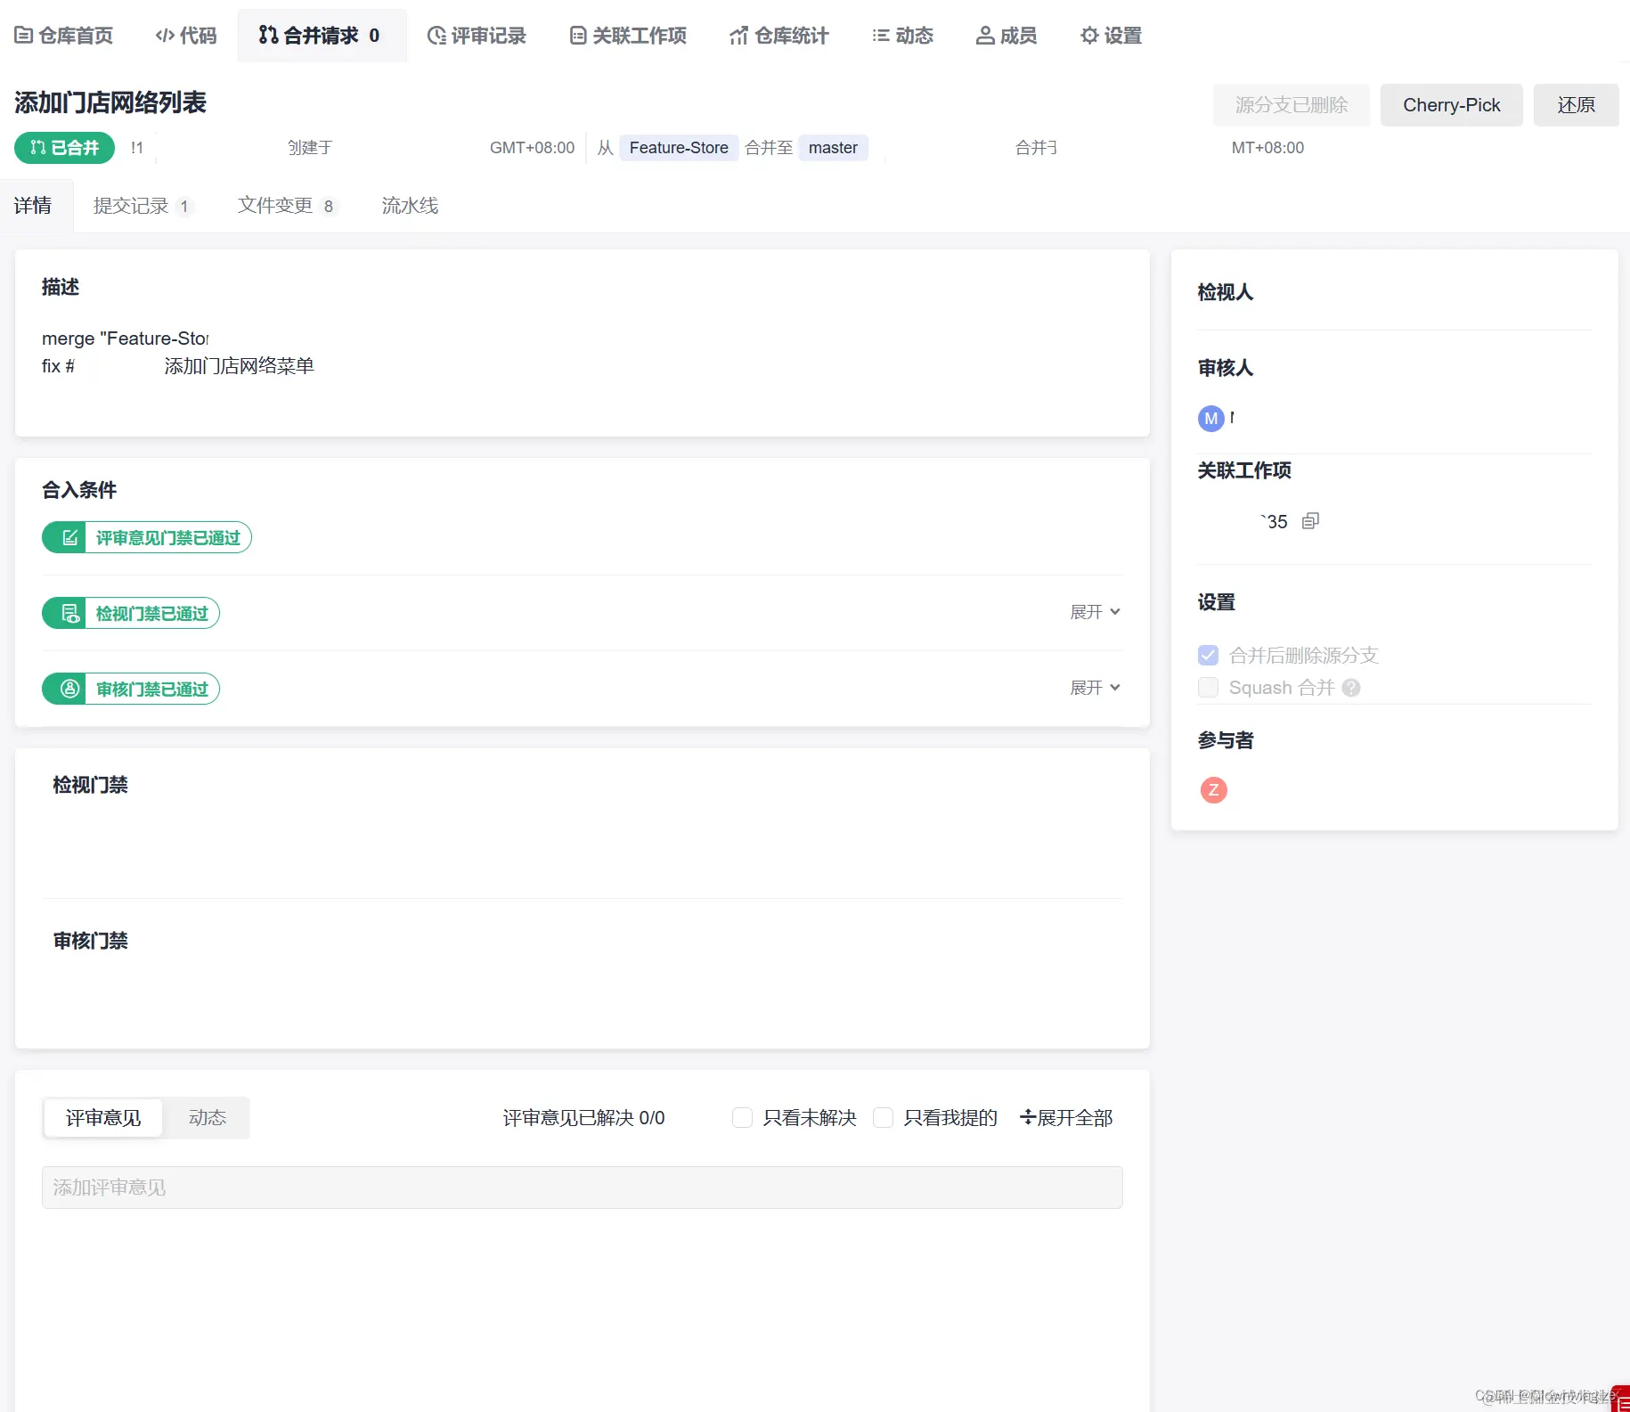Open the 仓库统计 repository statistics tab
Viewport: 1630px width, 1412px height.
[x=779, y=36]
